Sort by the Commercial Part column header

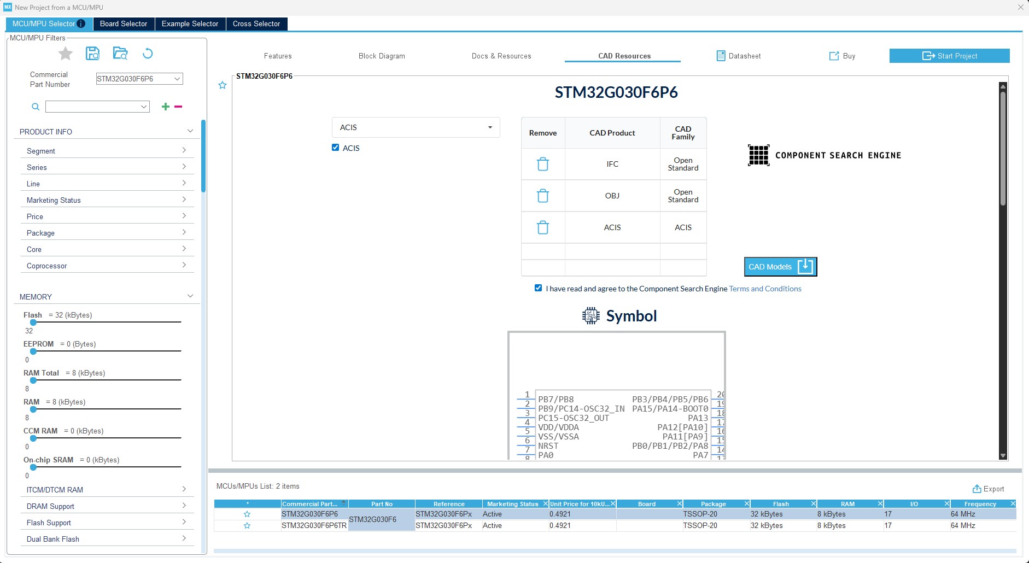(314, 504)
